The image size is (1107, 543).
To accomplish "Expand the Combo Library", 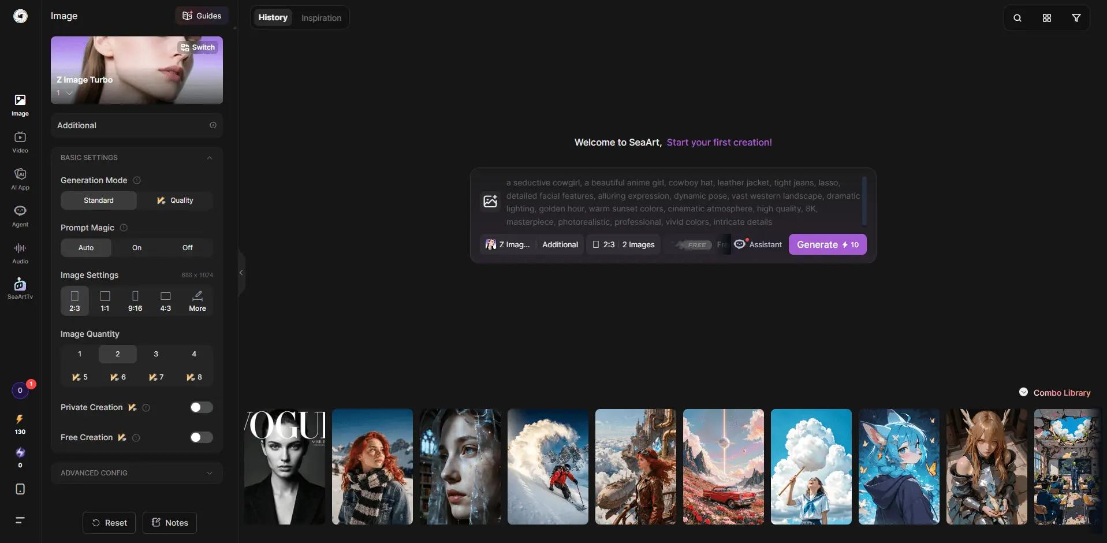I will [x=1054, y=392].
